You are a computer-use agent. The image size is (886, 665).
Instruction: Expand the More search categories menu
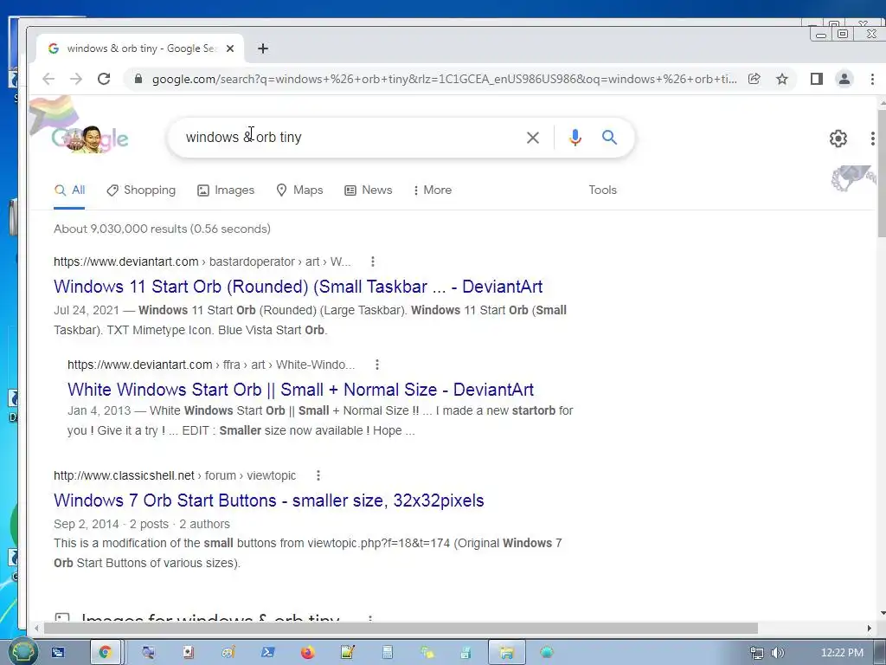[x=433, y=190]
